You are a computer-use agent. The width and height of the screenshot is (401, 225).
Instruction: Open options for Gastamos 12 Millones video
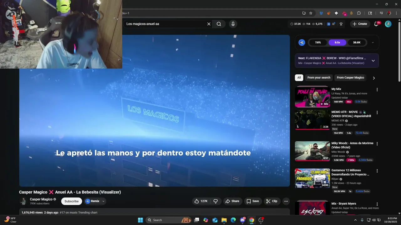coord(377,171)
